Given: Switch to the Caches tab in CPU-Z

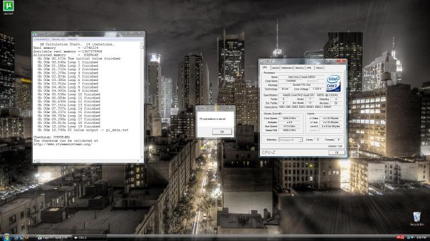Looking at the screenshot, I should pos(275,68).
